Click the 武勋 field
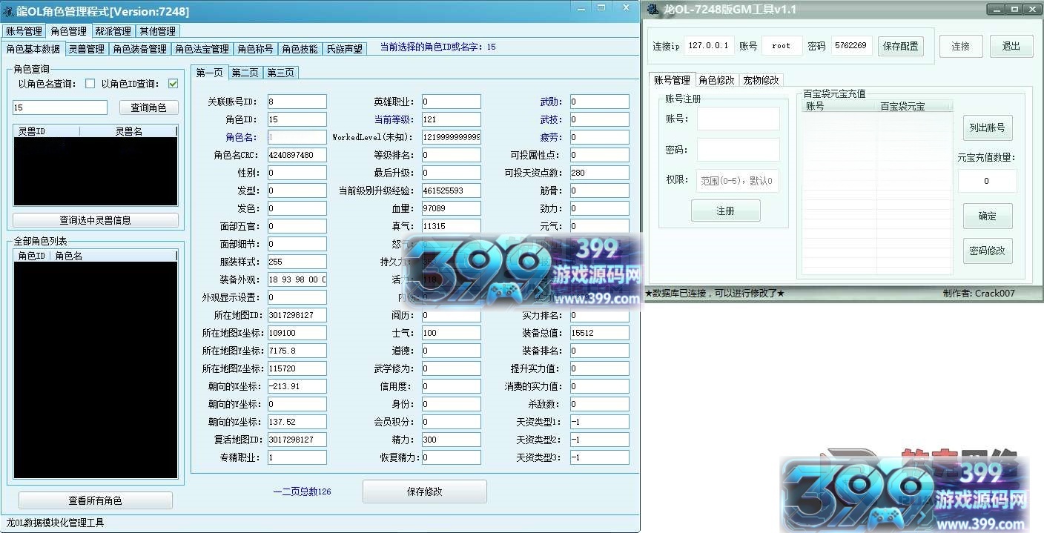This screenshot has height=533, width=1044. click(599, 102)
